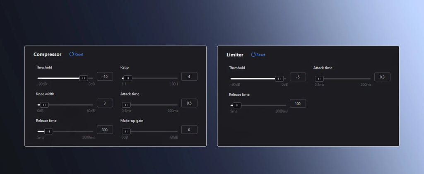Click the Compressor Attack time slider handle
Viewport: 424px width, 174px height.
pos(126,105)
